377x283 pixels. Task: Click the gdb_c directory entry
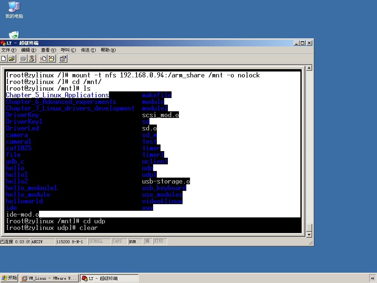coord(15,161)
